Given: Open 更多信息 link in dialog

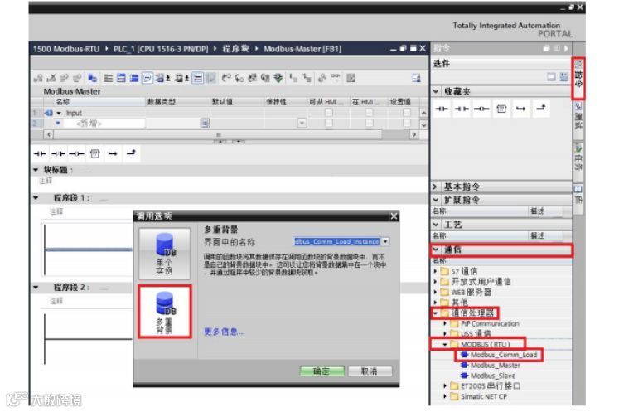Looking at the screenshot, I should click(x=224, y=332).
